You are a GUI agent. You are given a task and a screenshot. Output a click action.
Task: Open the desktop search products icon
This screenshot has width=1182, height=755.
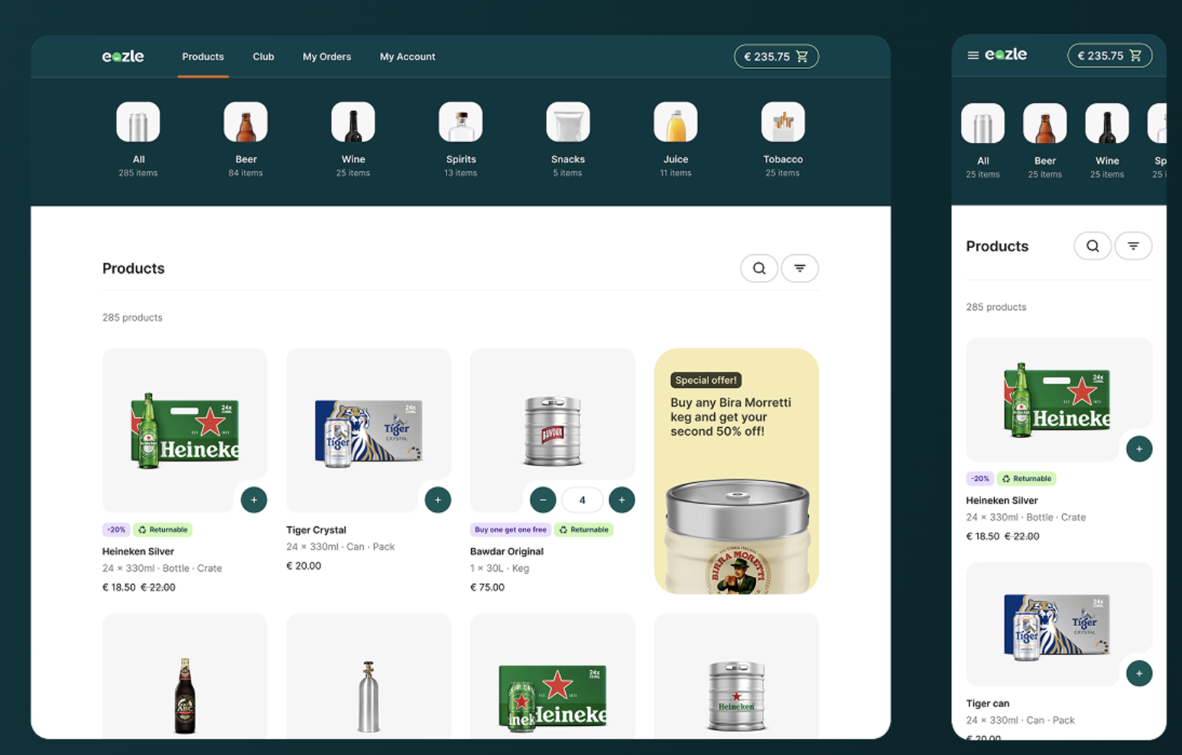pos(758,268)
